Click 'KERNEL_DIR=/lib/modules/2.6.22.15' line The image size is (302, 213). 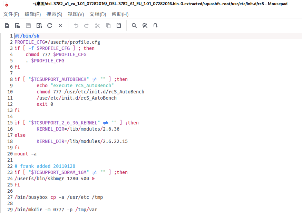82,141
